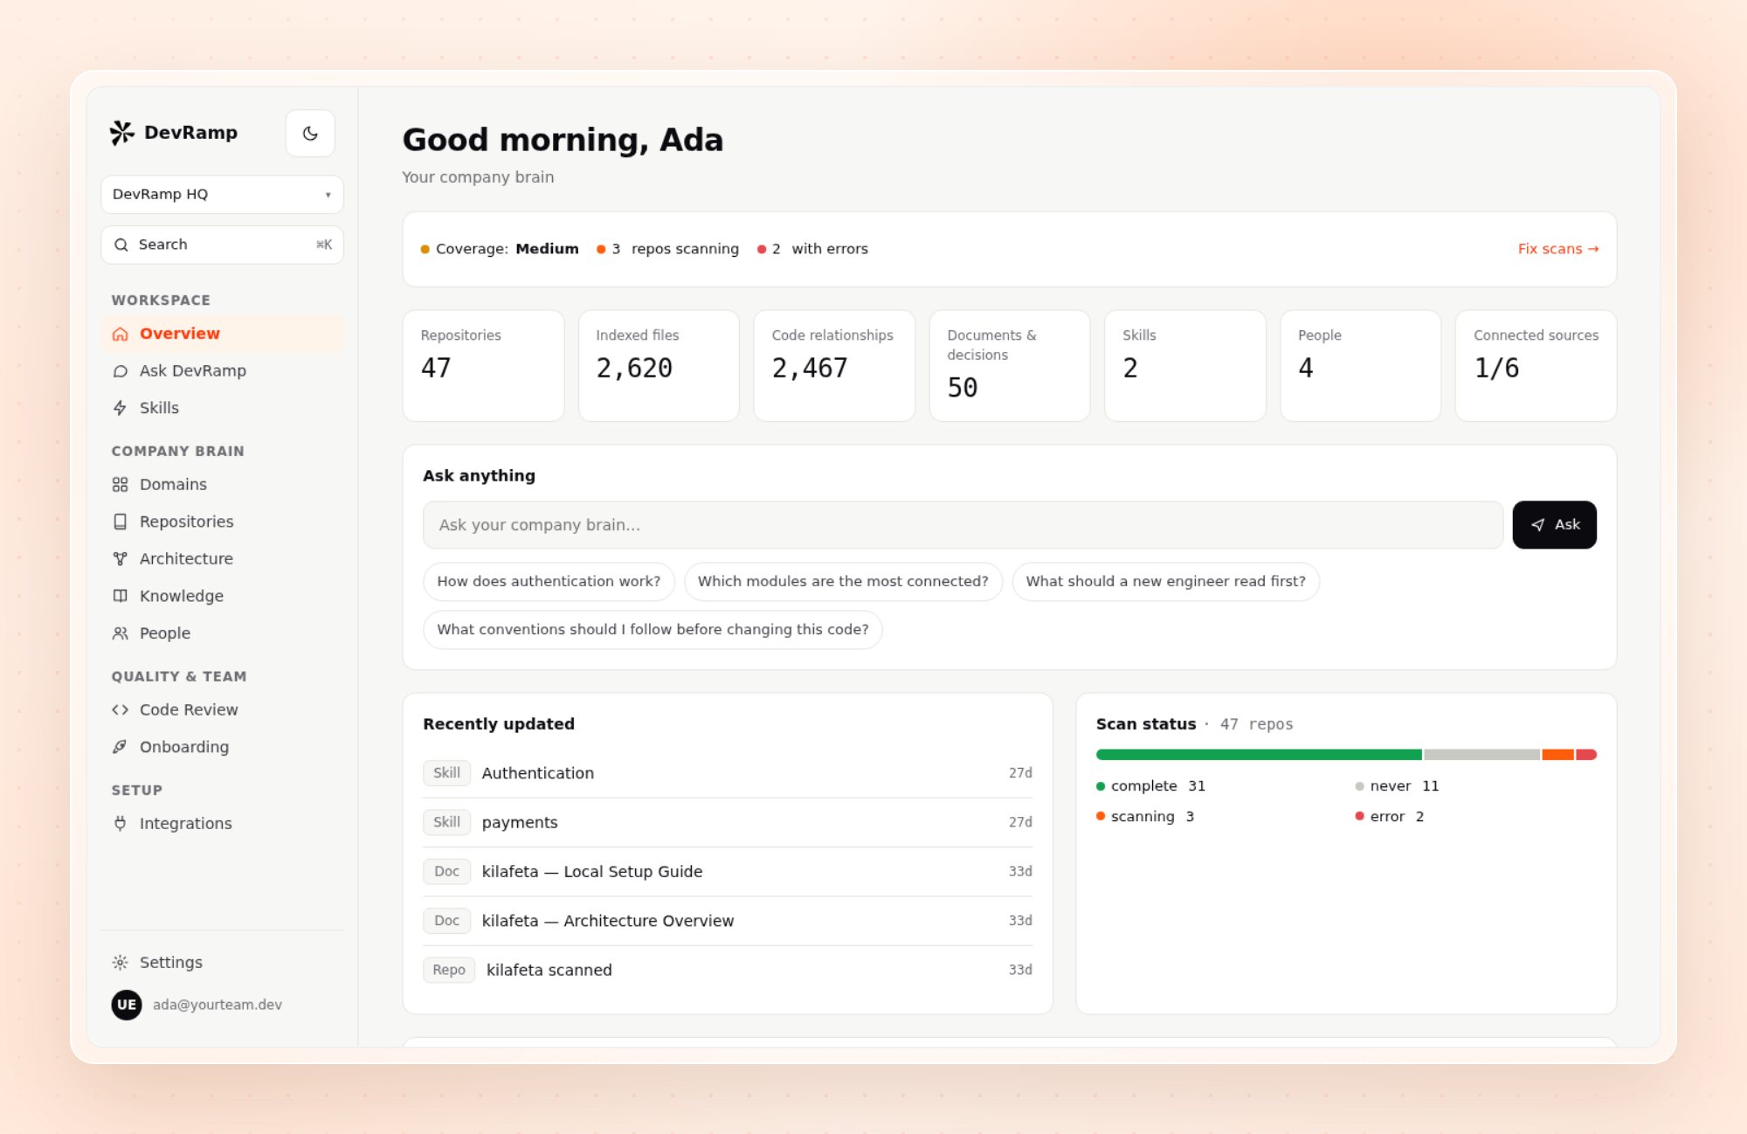Viewport: 1747px width, 1134px height.
Task: Click the Onboarding rocket icon
Action: click(x=121, y=747)
